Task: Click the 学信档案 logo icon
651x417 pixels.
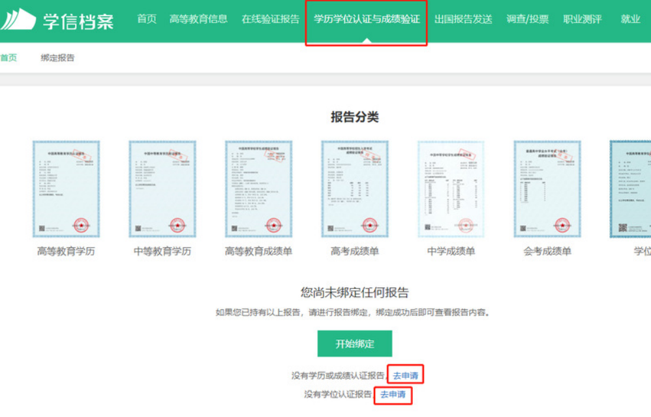Action: 18,20
